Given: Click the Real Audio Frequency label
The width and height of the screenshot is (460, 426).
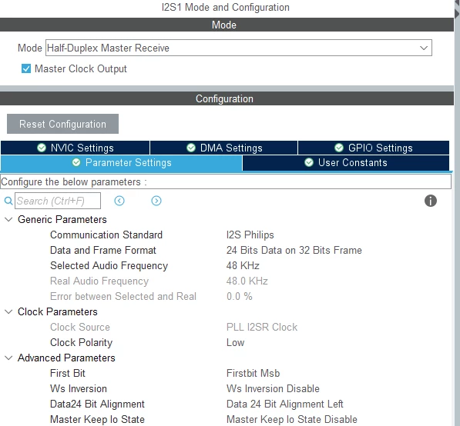Looking at the screenshot, I should pyautogui.click(x=99, y=281).
